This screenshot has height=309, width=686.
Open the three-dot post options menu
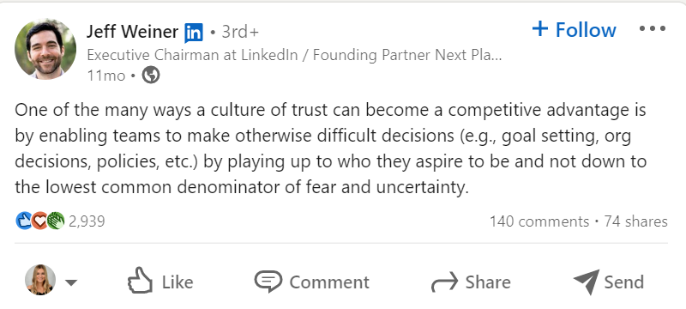(x=653, y=29)
